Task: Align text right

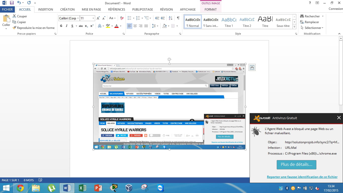Action: pos(141,26)
